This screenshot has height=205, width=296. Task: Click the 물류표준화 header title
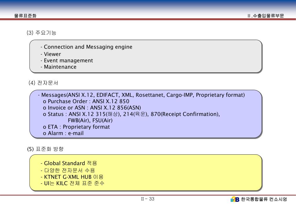(25, 16)
